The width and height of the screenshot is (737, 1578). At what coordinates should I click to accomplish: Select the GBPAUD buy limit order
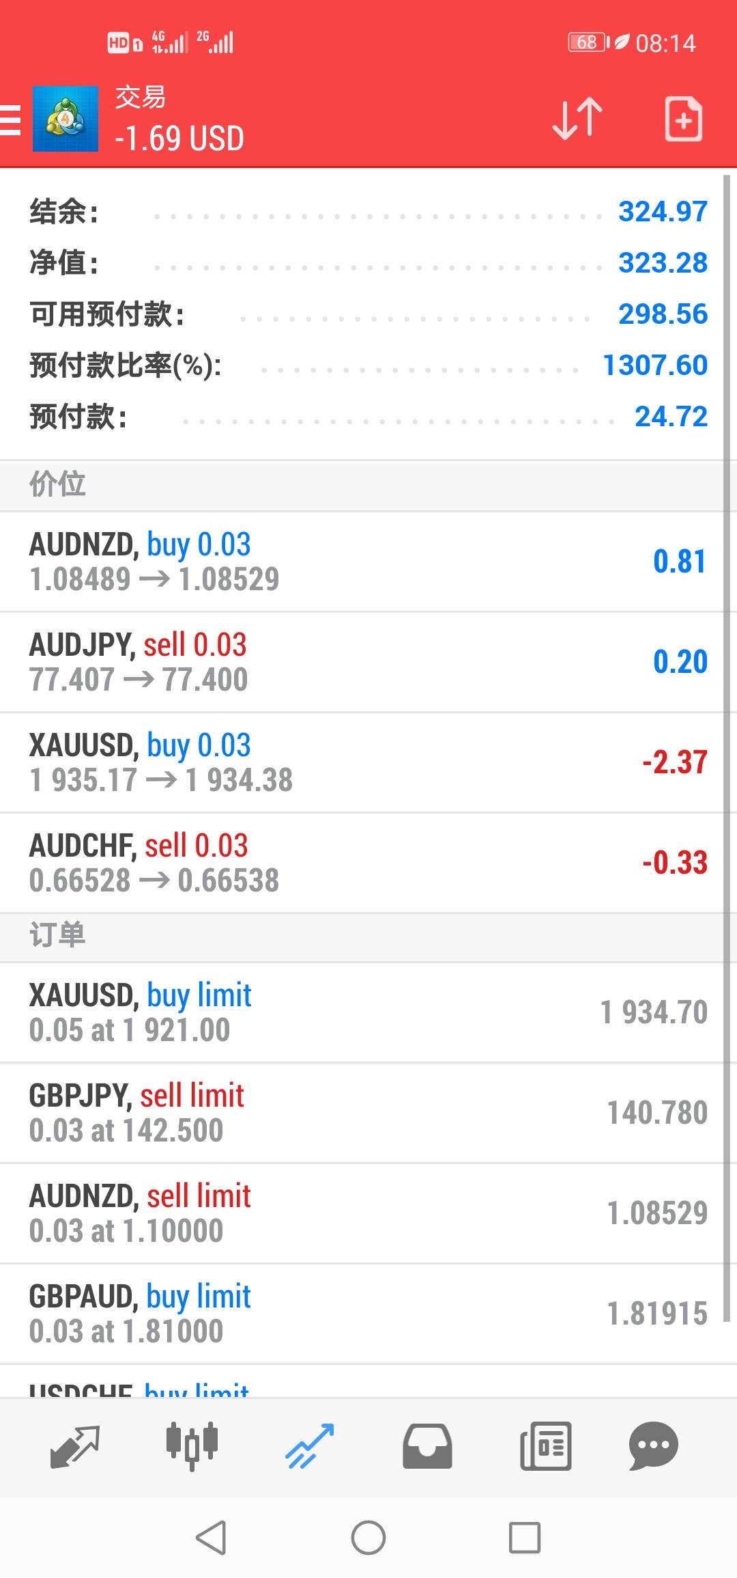pyautogui.click(x=362, y=1314)
